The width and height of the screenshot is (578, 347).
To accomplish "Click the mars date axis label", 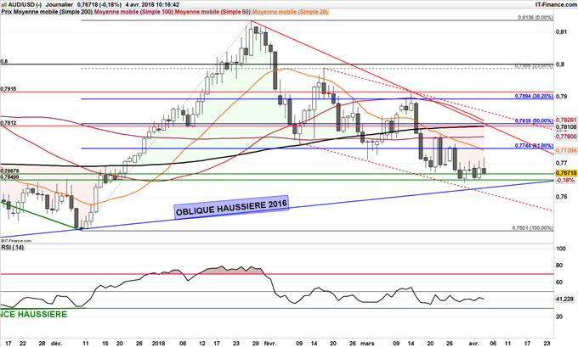I will pyautogui.click(x=367, y=344).
